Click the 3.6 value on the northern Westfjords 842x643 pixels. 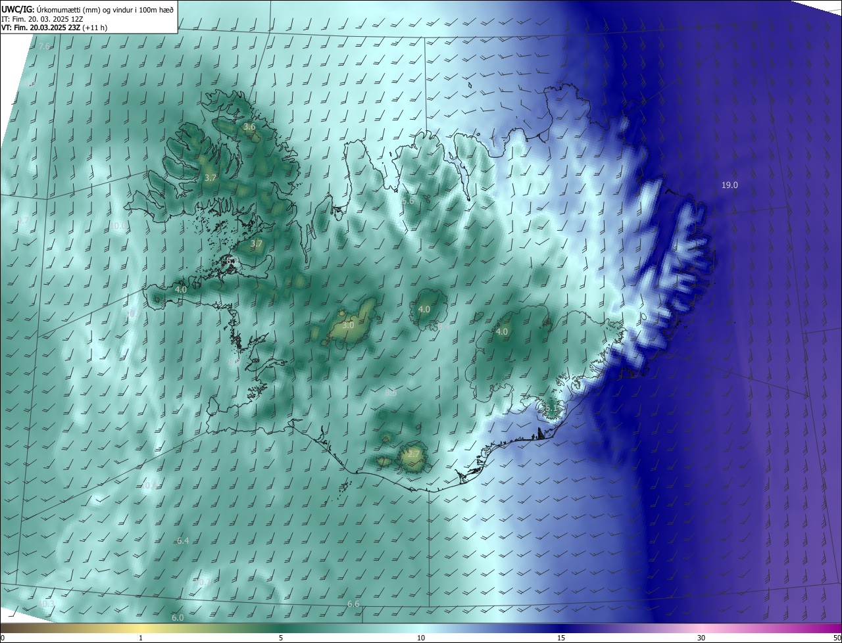coord(249,127)
